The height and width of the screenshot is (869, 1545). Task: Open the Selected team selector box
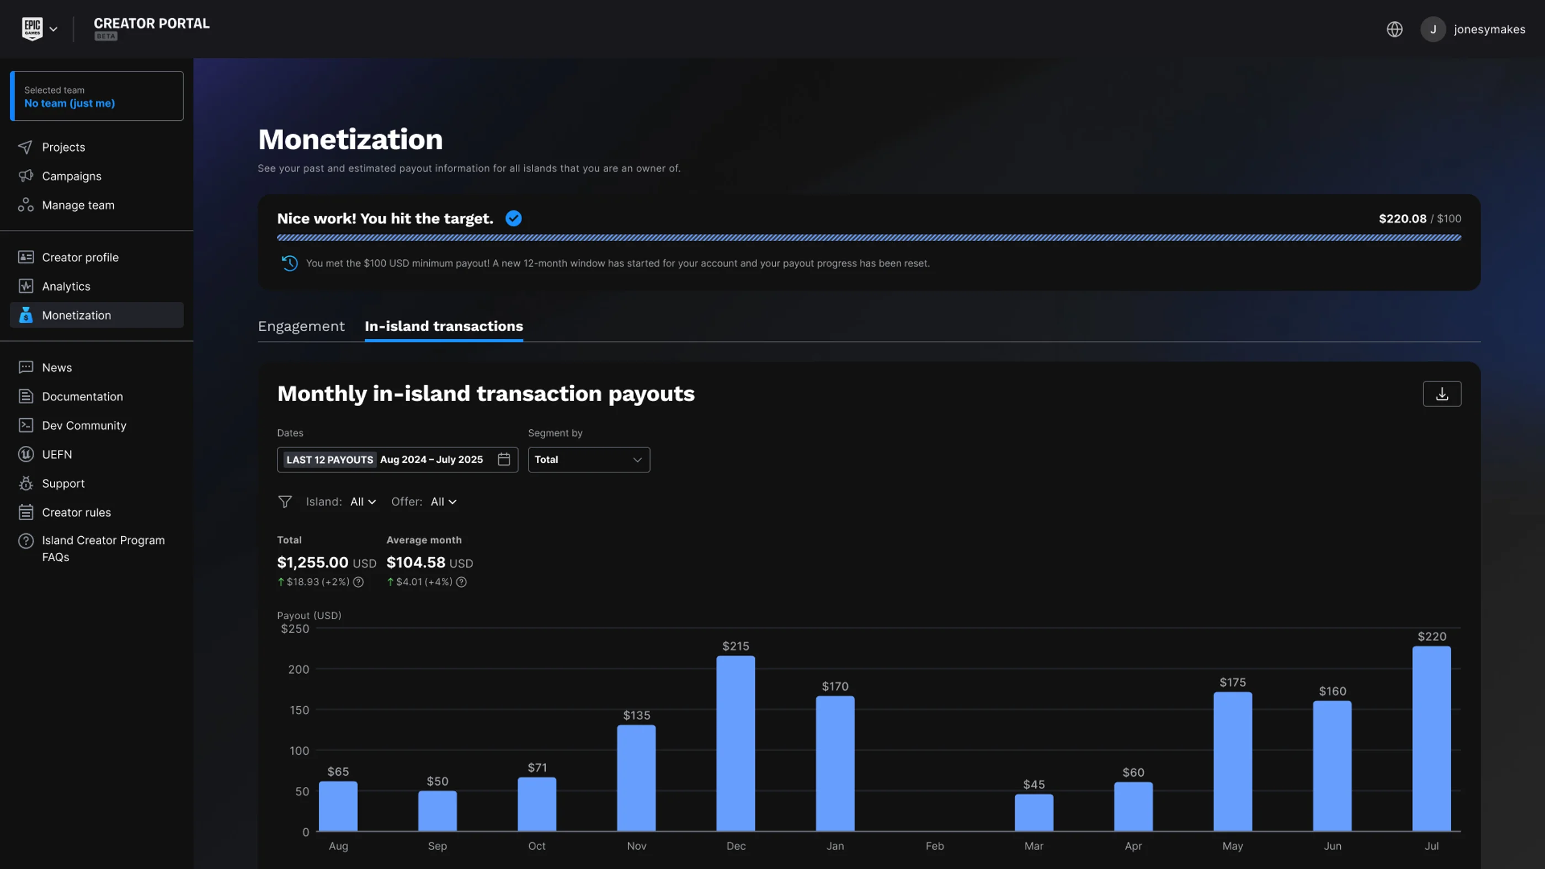(97, 96)
